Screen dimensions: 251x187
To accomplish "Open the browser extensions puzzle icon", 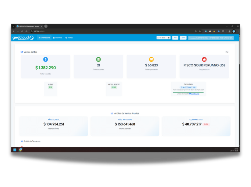I will tap(223, 32).
